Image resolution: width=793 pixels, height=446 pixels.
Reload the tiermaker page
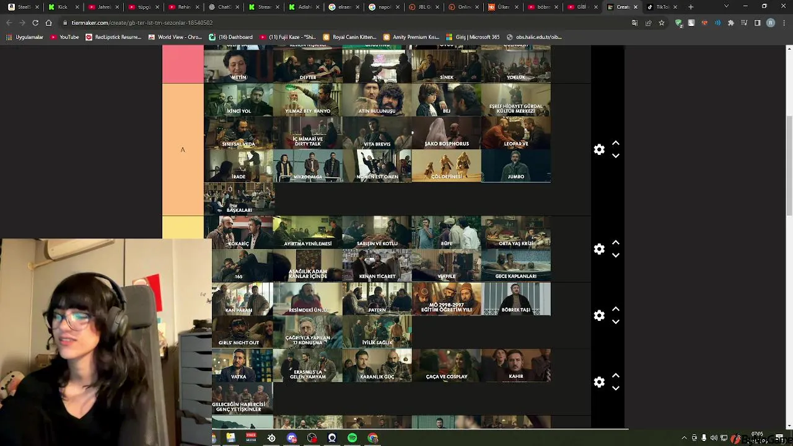(x=35, y=23)
